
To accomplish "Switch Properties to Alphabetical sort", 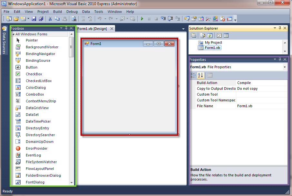I will (x=200, y=75).
